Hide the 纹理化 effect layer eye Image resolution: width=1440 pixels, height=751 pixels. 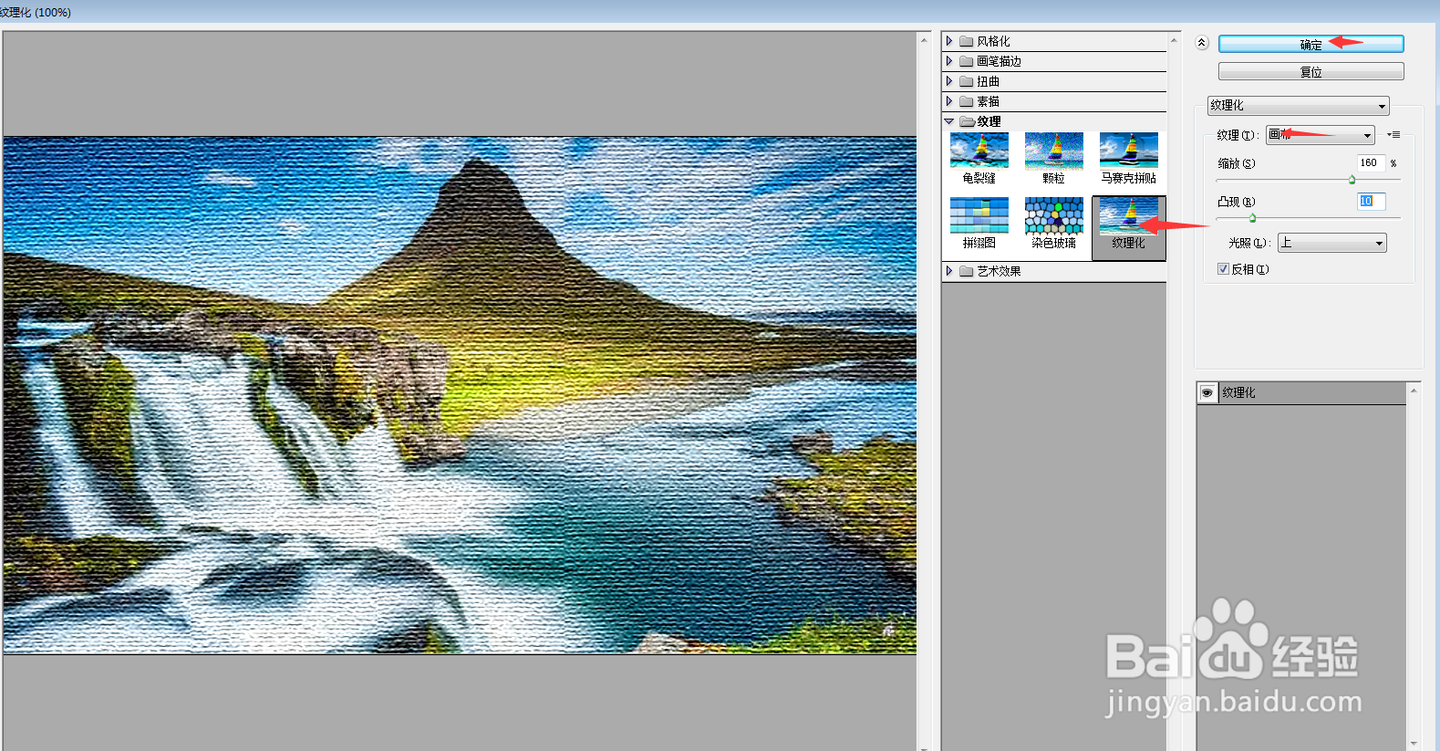1207,392
